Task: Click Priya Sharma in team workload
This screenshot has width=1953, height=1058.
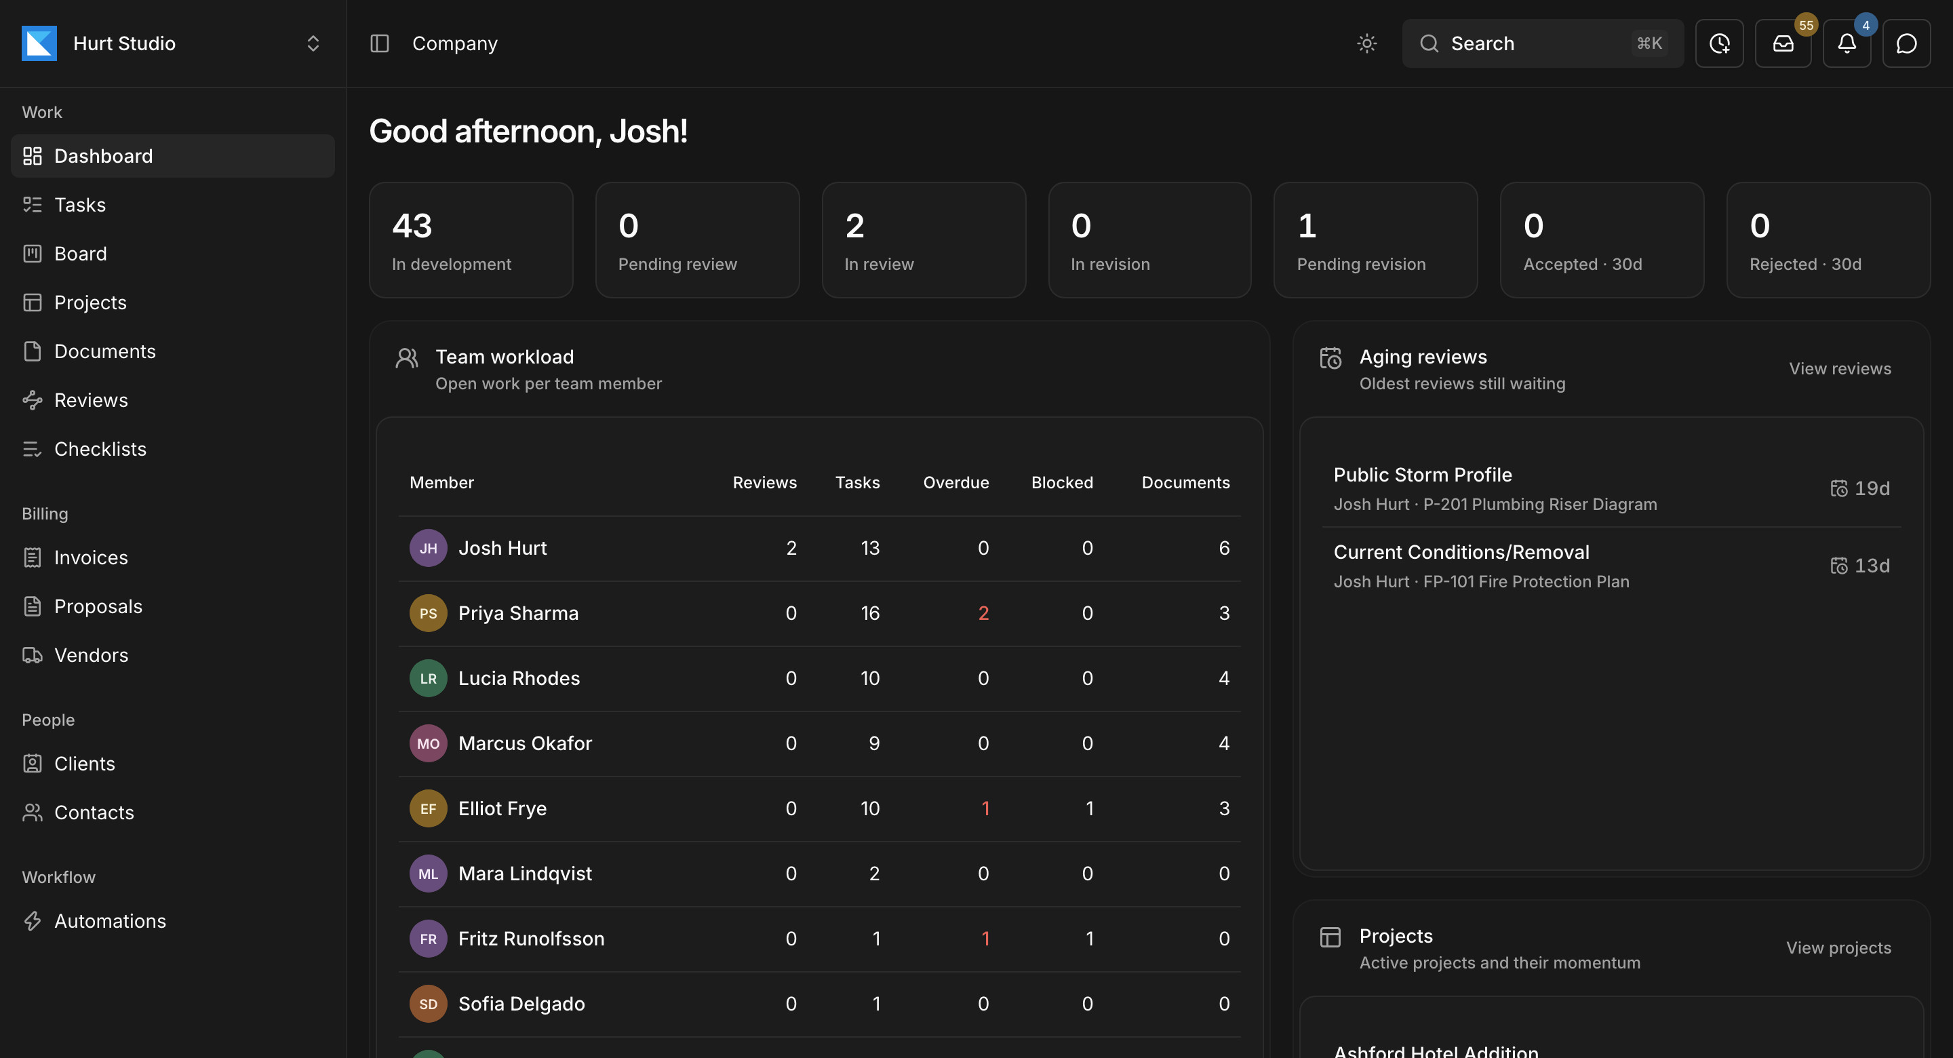Action: coord(518,613)
